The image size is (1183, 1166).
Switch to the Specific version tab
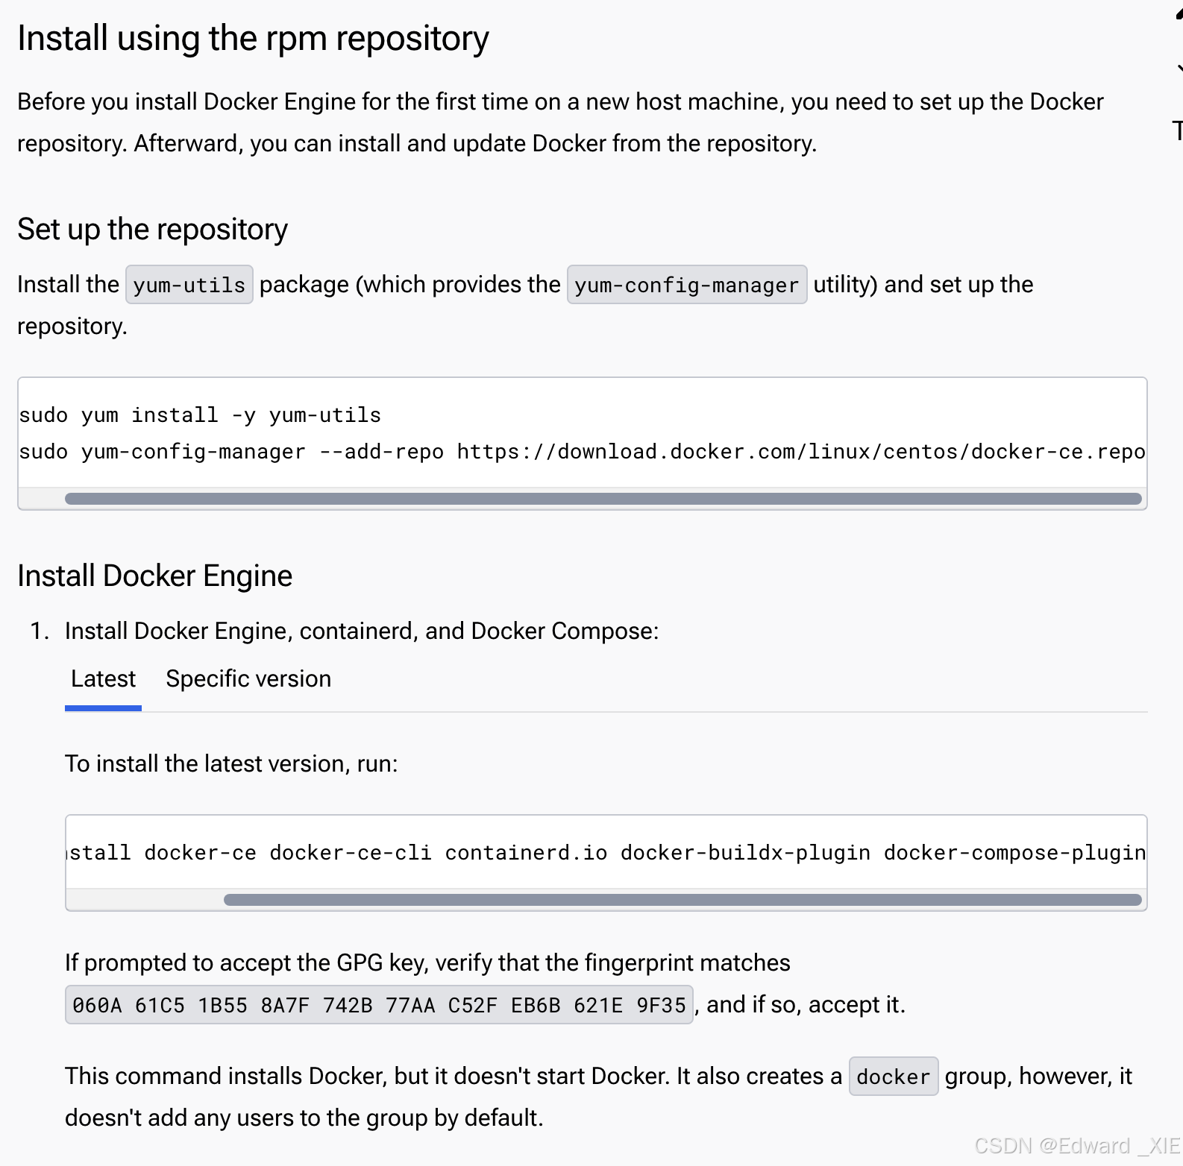pos(248,679)
